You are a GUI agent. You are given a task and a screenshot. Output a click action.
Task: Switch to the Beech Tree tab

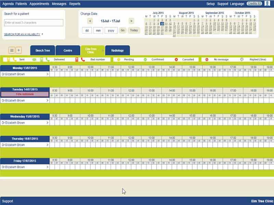pyautogui.click(x=42, y=51)
